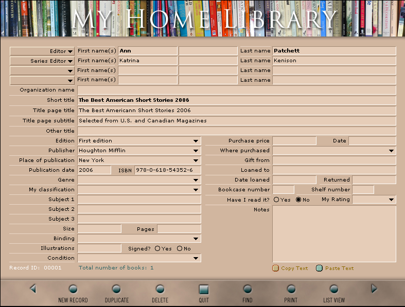Mark Signed as Yes
Image resolution: width=405 pixels, height=307 pixels.
(x=157, y=248)
